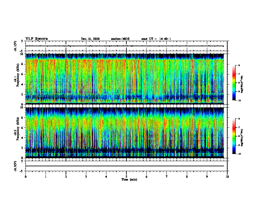Click the "10" minute tick on time axis
The width and height of the screenshot is (256, 198).
point(227,177)
